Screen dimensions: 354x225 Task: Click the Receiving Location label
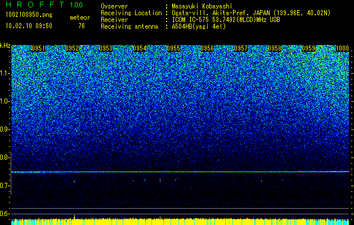tap(131, 13)
